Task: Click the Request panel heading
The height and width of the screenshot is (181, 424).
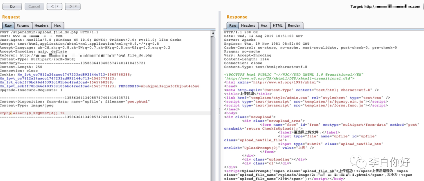Action: pos(11,17)
